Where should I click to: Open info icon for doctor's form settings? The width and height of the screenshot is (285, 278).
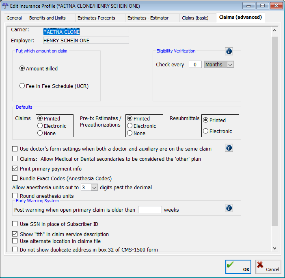(229, 148)
